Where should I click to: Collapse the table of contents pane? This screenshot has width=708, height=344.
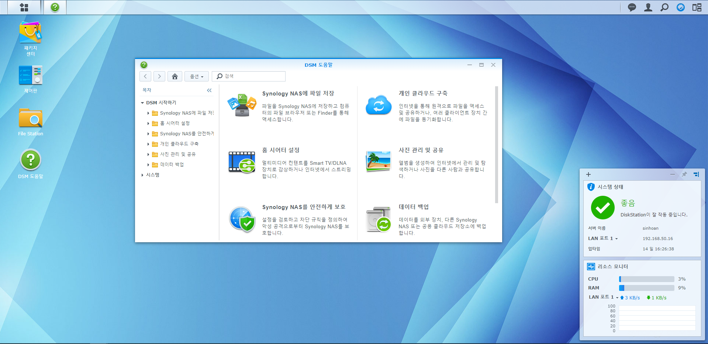pos(209,90)
